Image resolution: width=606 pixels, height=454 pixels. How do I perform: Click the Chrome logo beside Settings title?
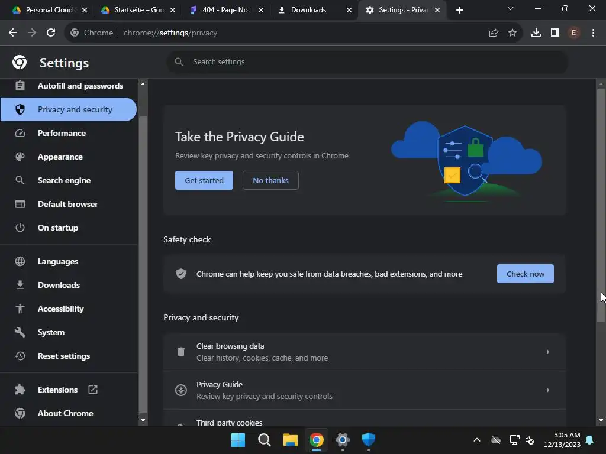(x=20, y=62)
